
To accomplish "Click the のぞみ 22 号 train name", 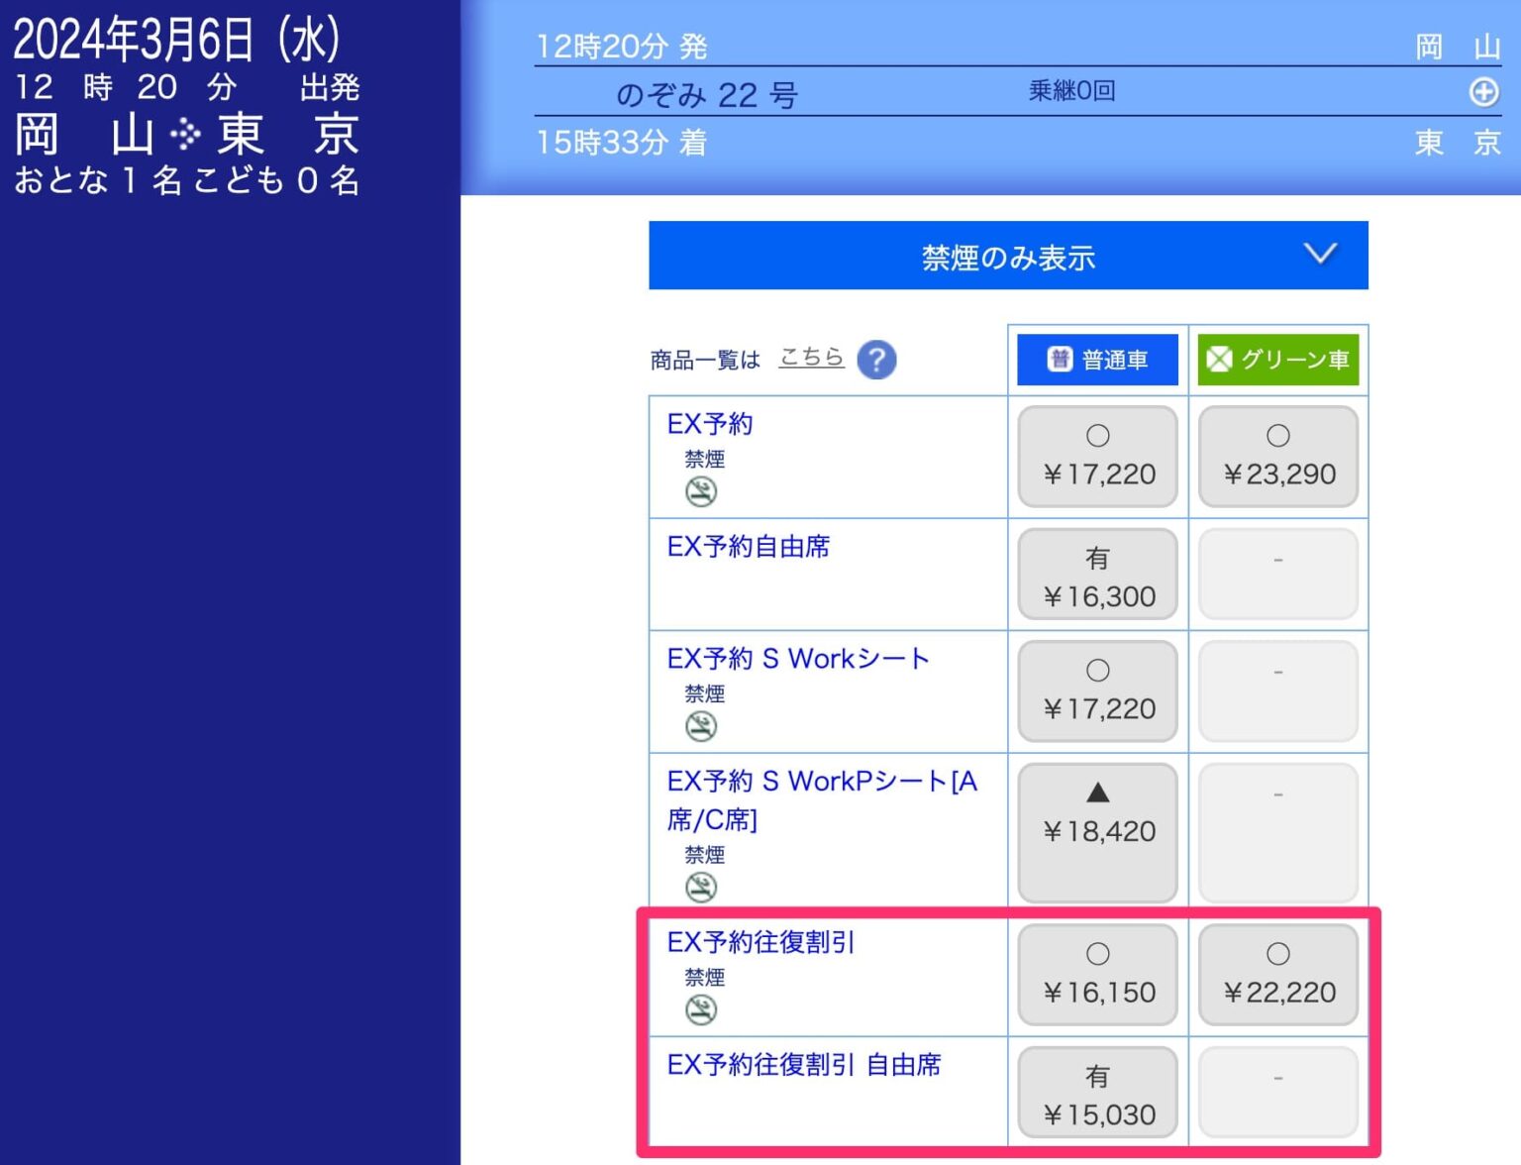I will (706, 95).
